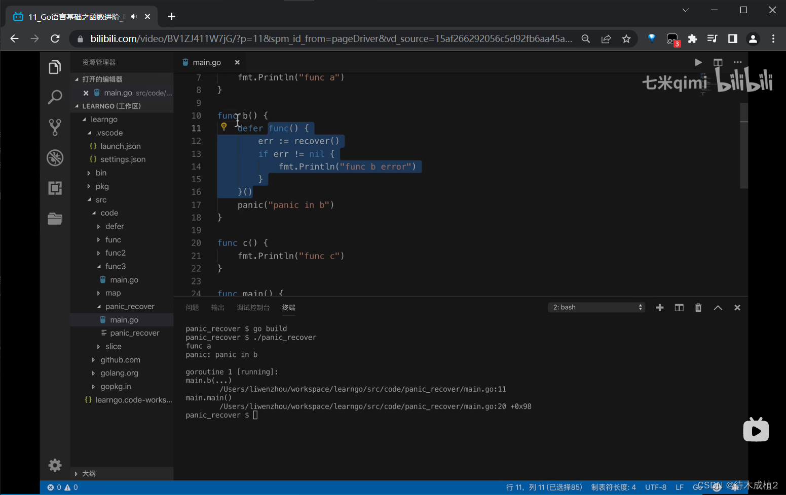Expand the bin folder
This screenshot has height=495, width=786.
[x=89, y=173]
